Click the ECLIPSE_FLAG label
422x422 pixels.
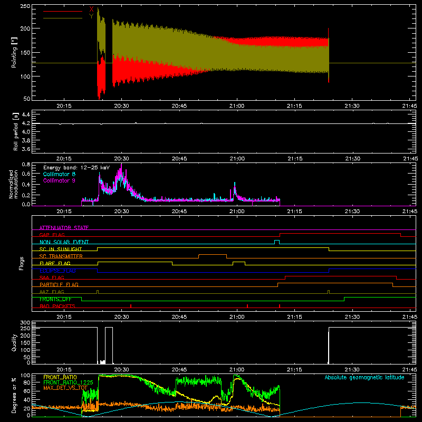[57, 271]
